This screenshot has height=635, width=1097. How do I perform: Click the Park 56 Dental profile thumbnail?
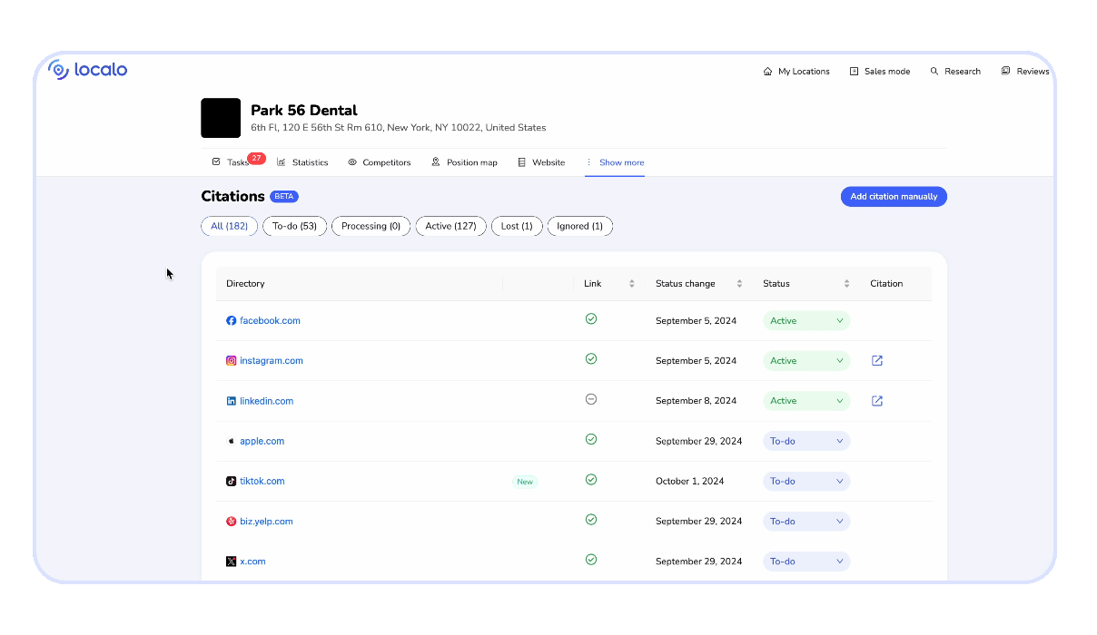(x=221, y=118)
